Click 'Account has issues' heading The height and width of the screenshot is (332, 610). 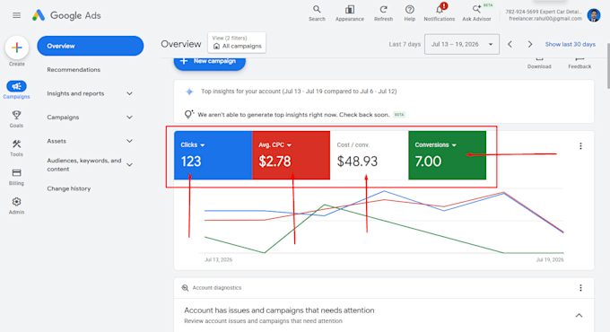[x=279, y=310]
